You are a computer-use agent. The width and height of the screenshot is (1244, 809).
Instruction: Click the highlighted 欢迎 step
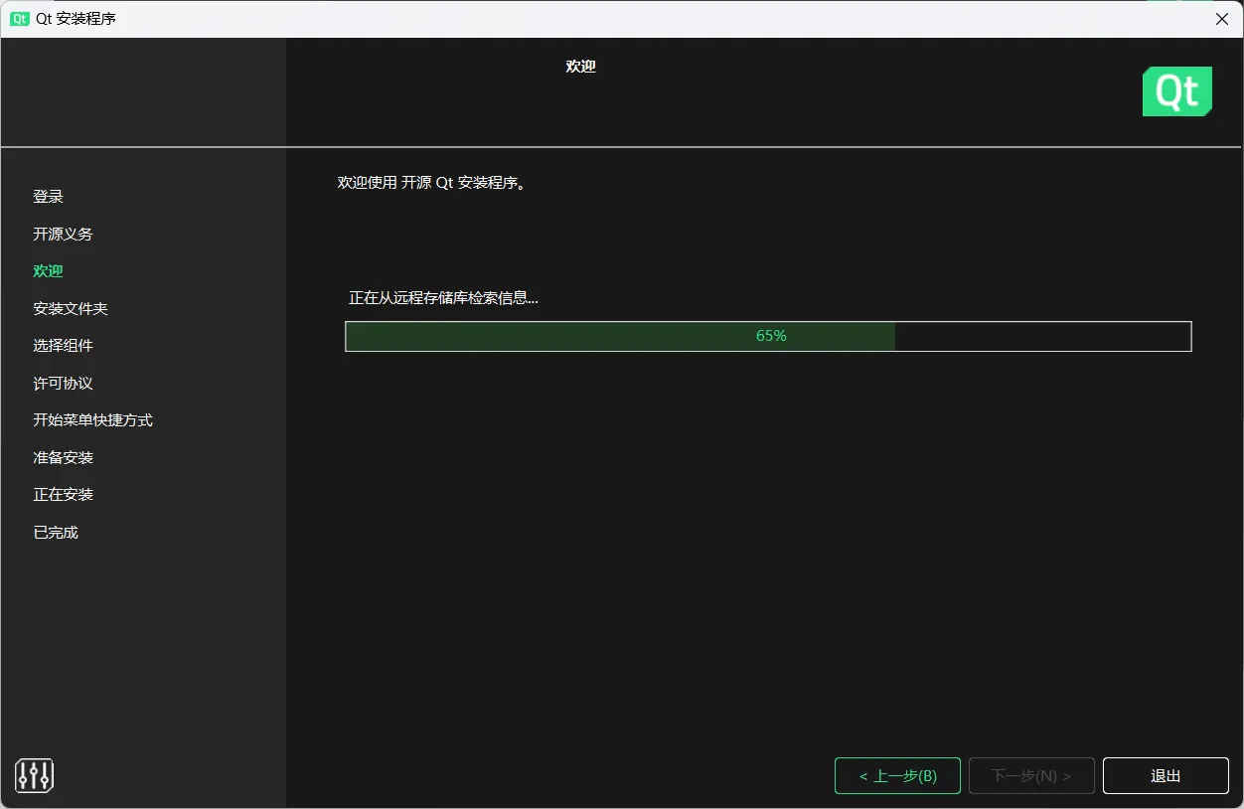click(48, 270)
